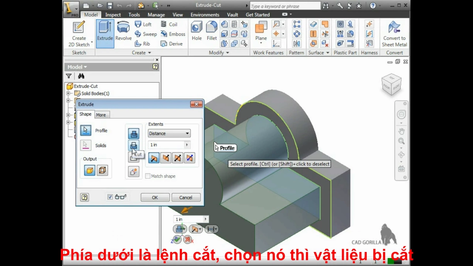The width and height of the screenshot is (473, 266).
Task: Select the Fillet tool
Action: tap(212, 31)
